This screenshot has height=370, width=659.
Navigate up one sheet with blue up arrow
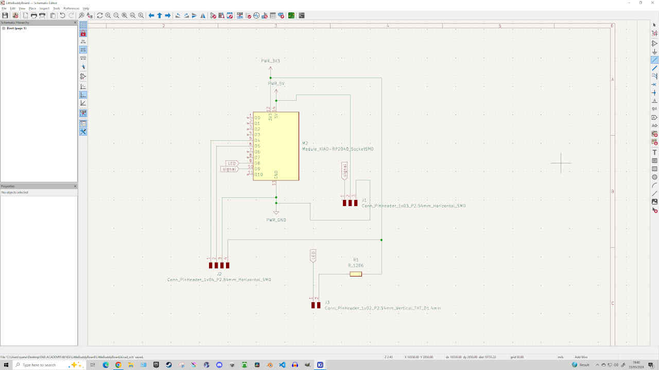[160, 15]
